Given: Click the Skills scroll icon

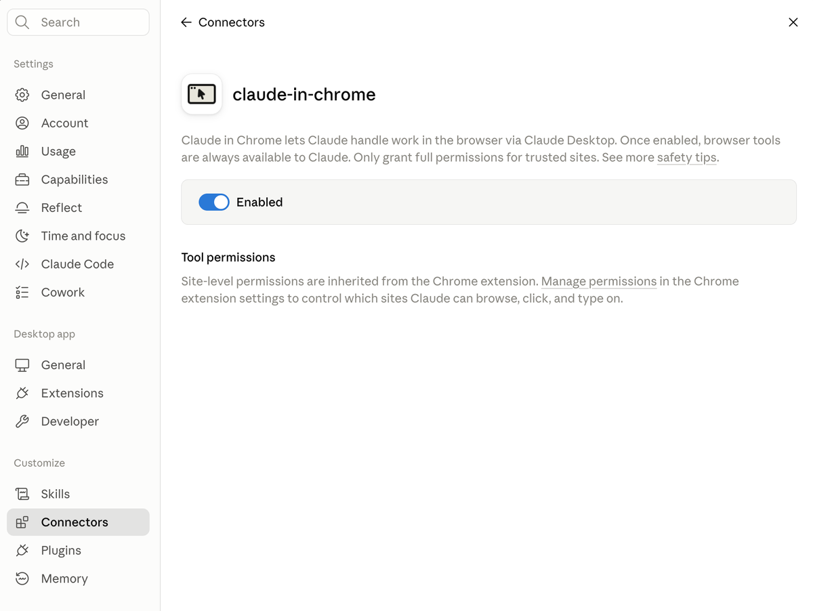Looking at the screenshot, I should click(x=22, y=494).
